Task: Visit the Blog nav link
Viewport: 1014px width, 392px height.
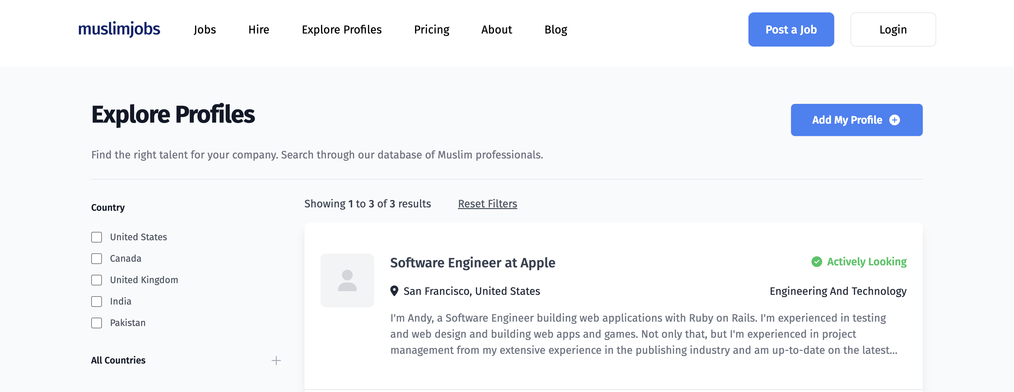Action: pyautogui.click(x=555, y=29)
